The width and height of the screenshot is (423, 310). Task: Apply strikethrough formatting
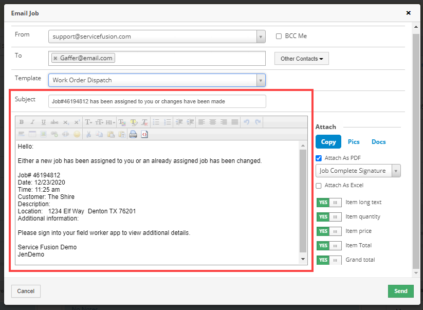point(54,122)
